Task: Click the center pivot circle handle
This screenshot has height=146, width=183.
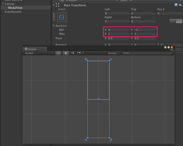Action: pos(98,99)
